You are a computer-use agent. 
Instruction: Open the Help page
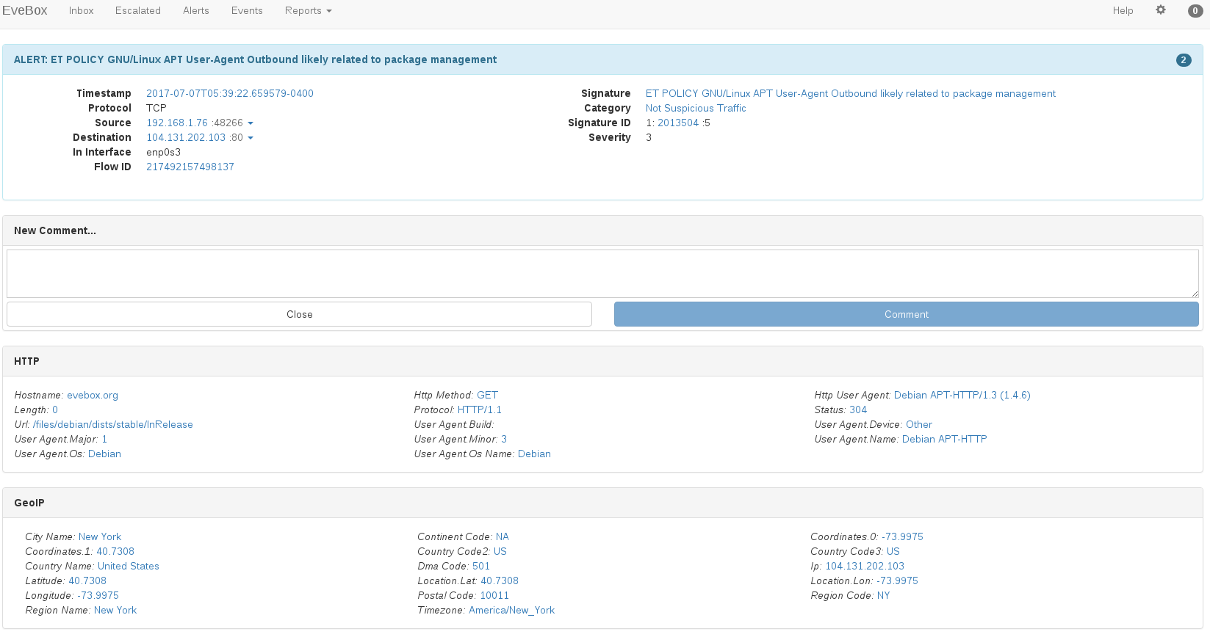pos(1123,11)
